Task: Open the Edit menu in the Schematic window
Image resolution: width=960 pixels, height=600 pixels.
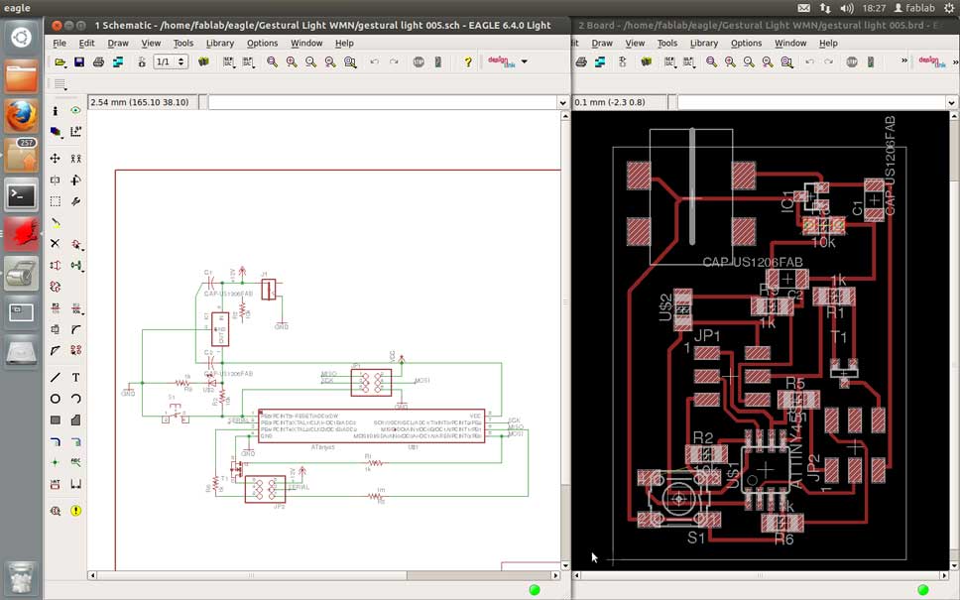Action: coord(87,44)
